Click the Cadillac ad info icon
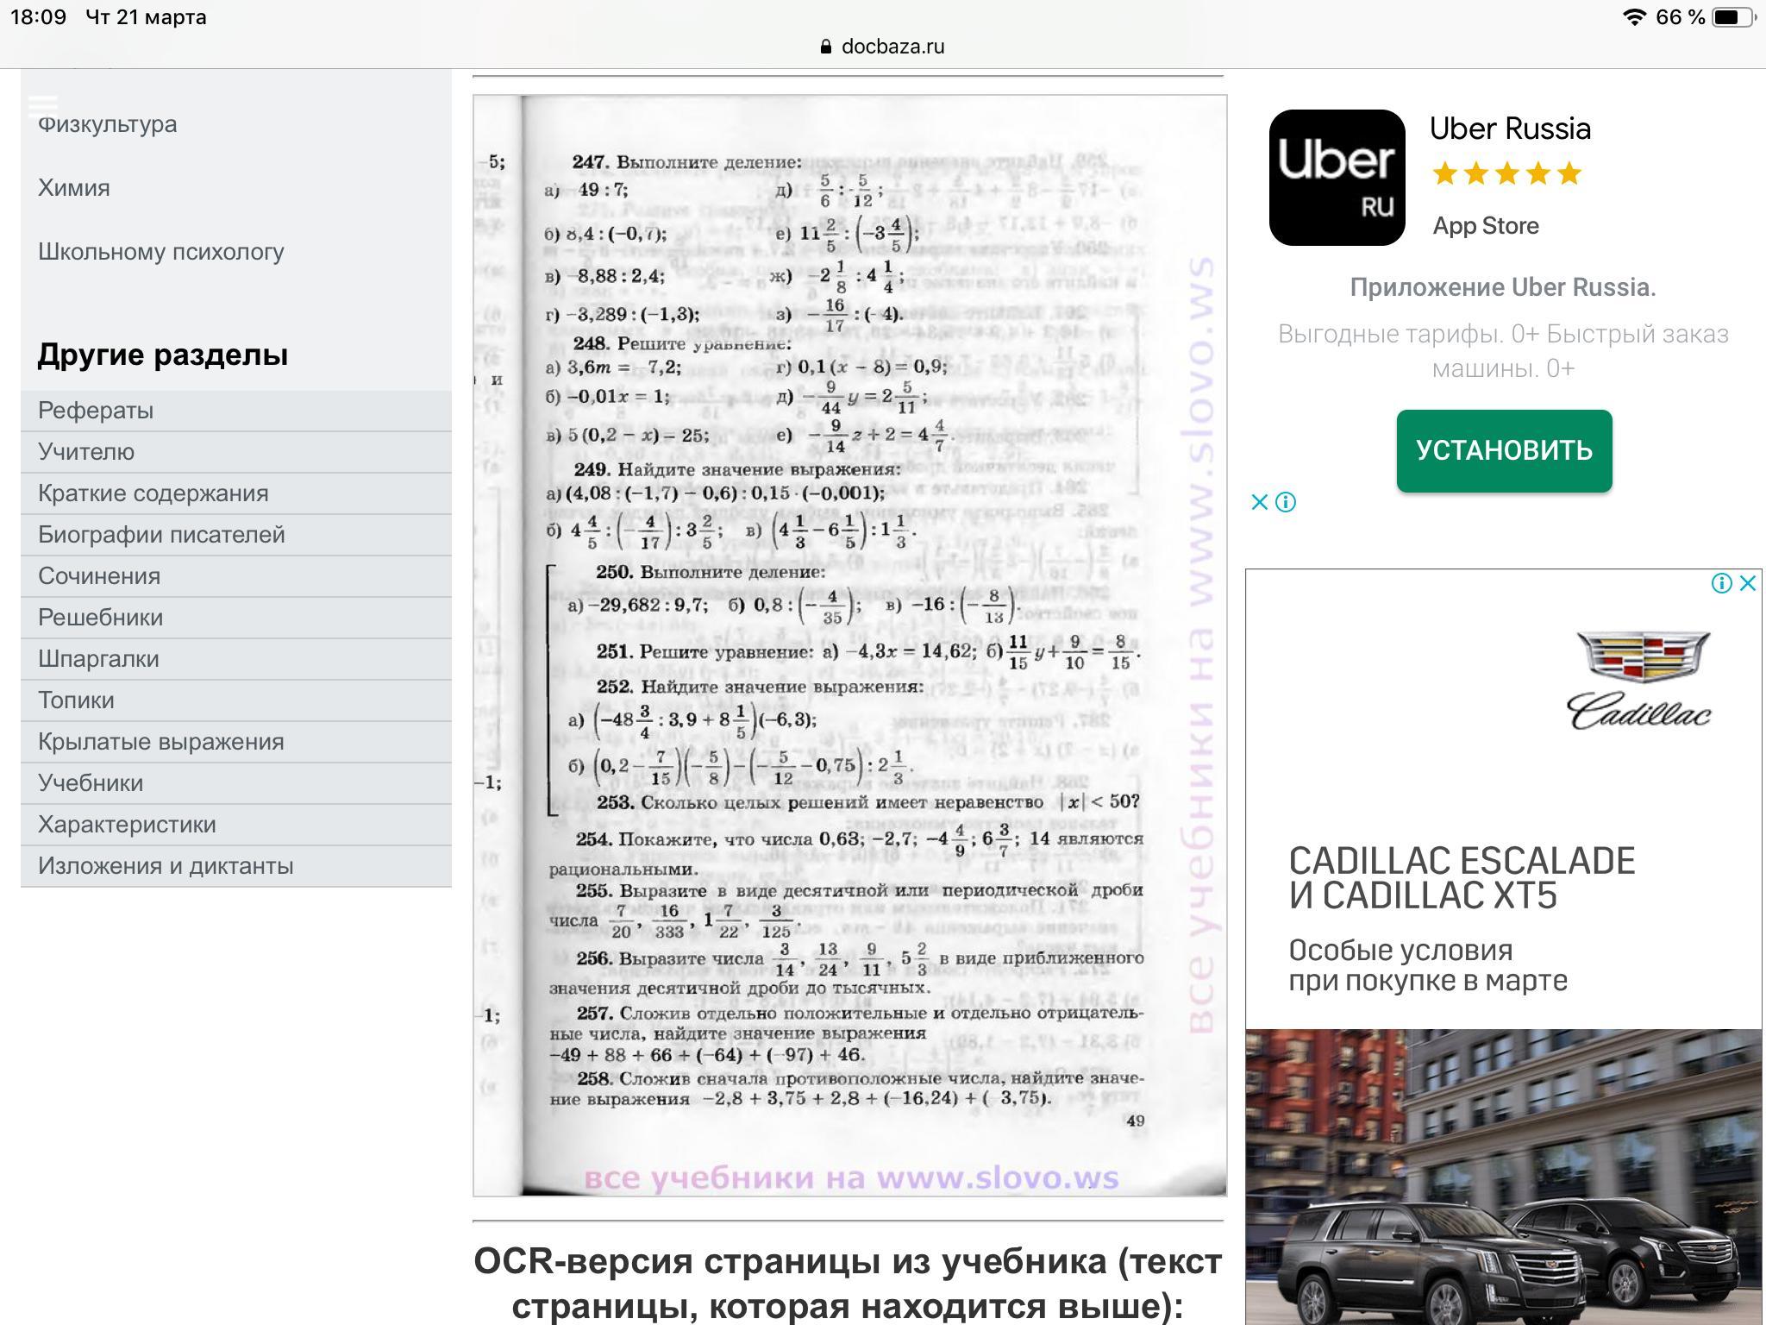 [1721, 584]
